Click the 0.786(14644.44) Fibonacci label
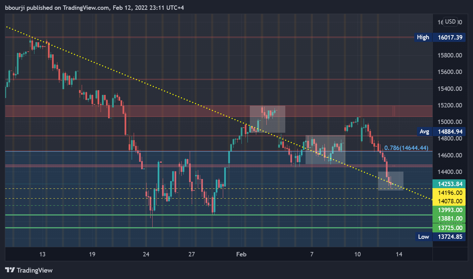The height and width of the screenshot is (279, 473). (406, 148)
